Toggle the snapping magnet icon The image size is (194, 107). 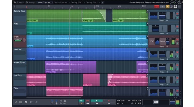tap(56, 101)
